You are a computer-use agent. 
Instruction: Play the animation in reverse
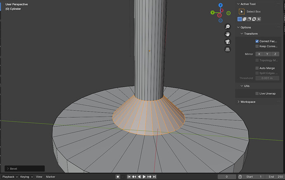pos(139,177)
